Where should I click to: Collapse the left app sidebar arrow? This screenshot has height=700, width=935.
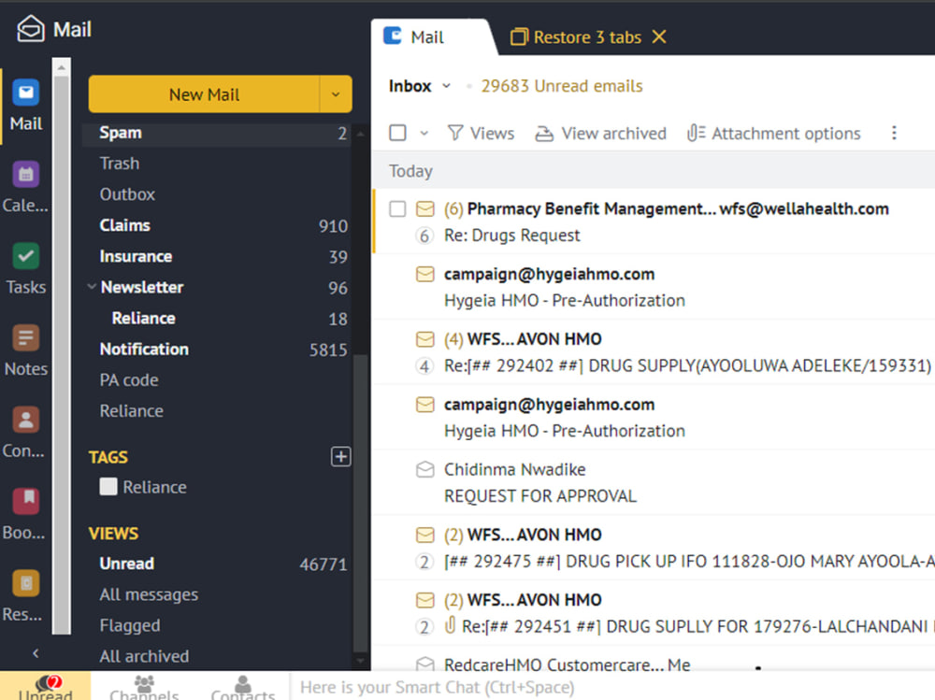36,653
